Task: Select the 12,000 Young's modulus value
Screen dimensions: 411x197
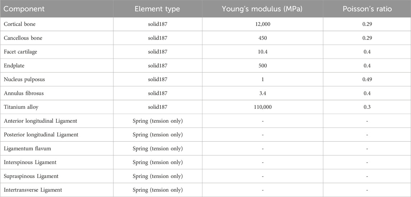Action: 262,24
